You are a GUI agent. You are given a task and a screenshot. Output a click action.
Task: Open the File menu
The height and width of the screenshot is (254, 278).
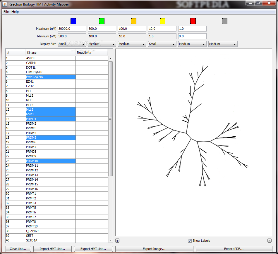6,12
